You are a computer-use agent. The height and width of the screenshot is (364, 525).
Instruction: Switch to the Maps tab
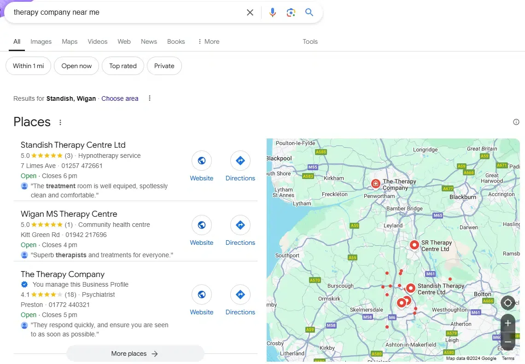click(70, 41)
